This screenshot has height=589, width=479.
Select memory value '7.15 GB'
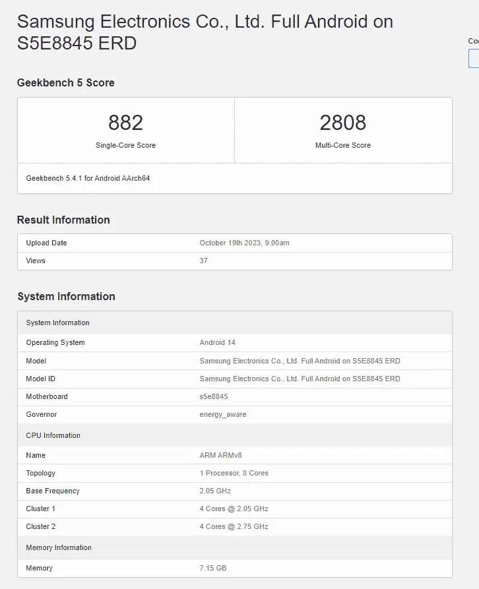(212, 569)
